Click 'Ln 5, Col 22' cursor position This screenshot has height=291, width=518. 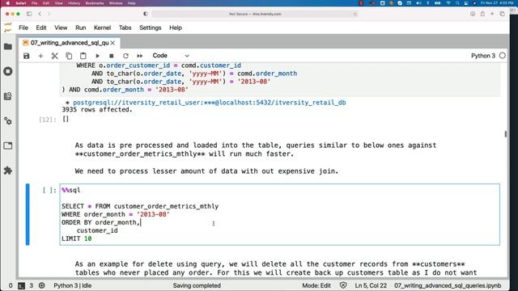(x=371, y=285)
